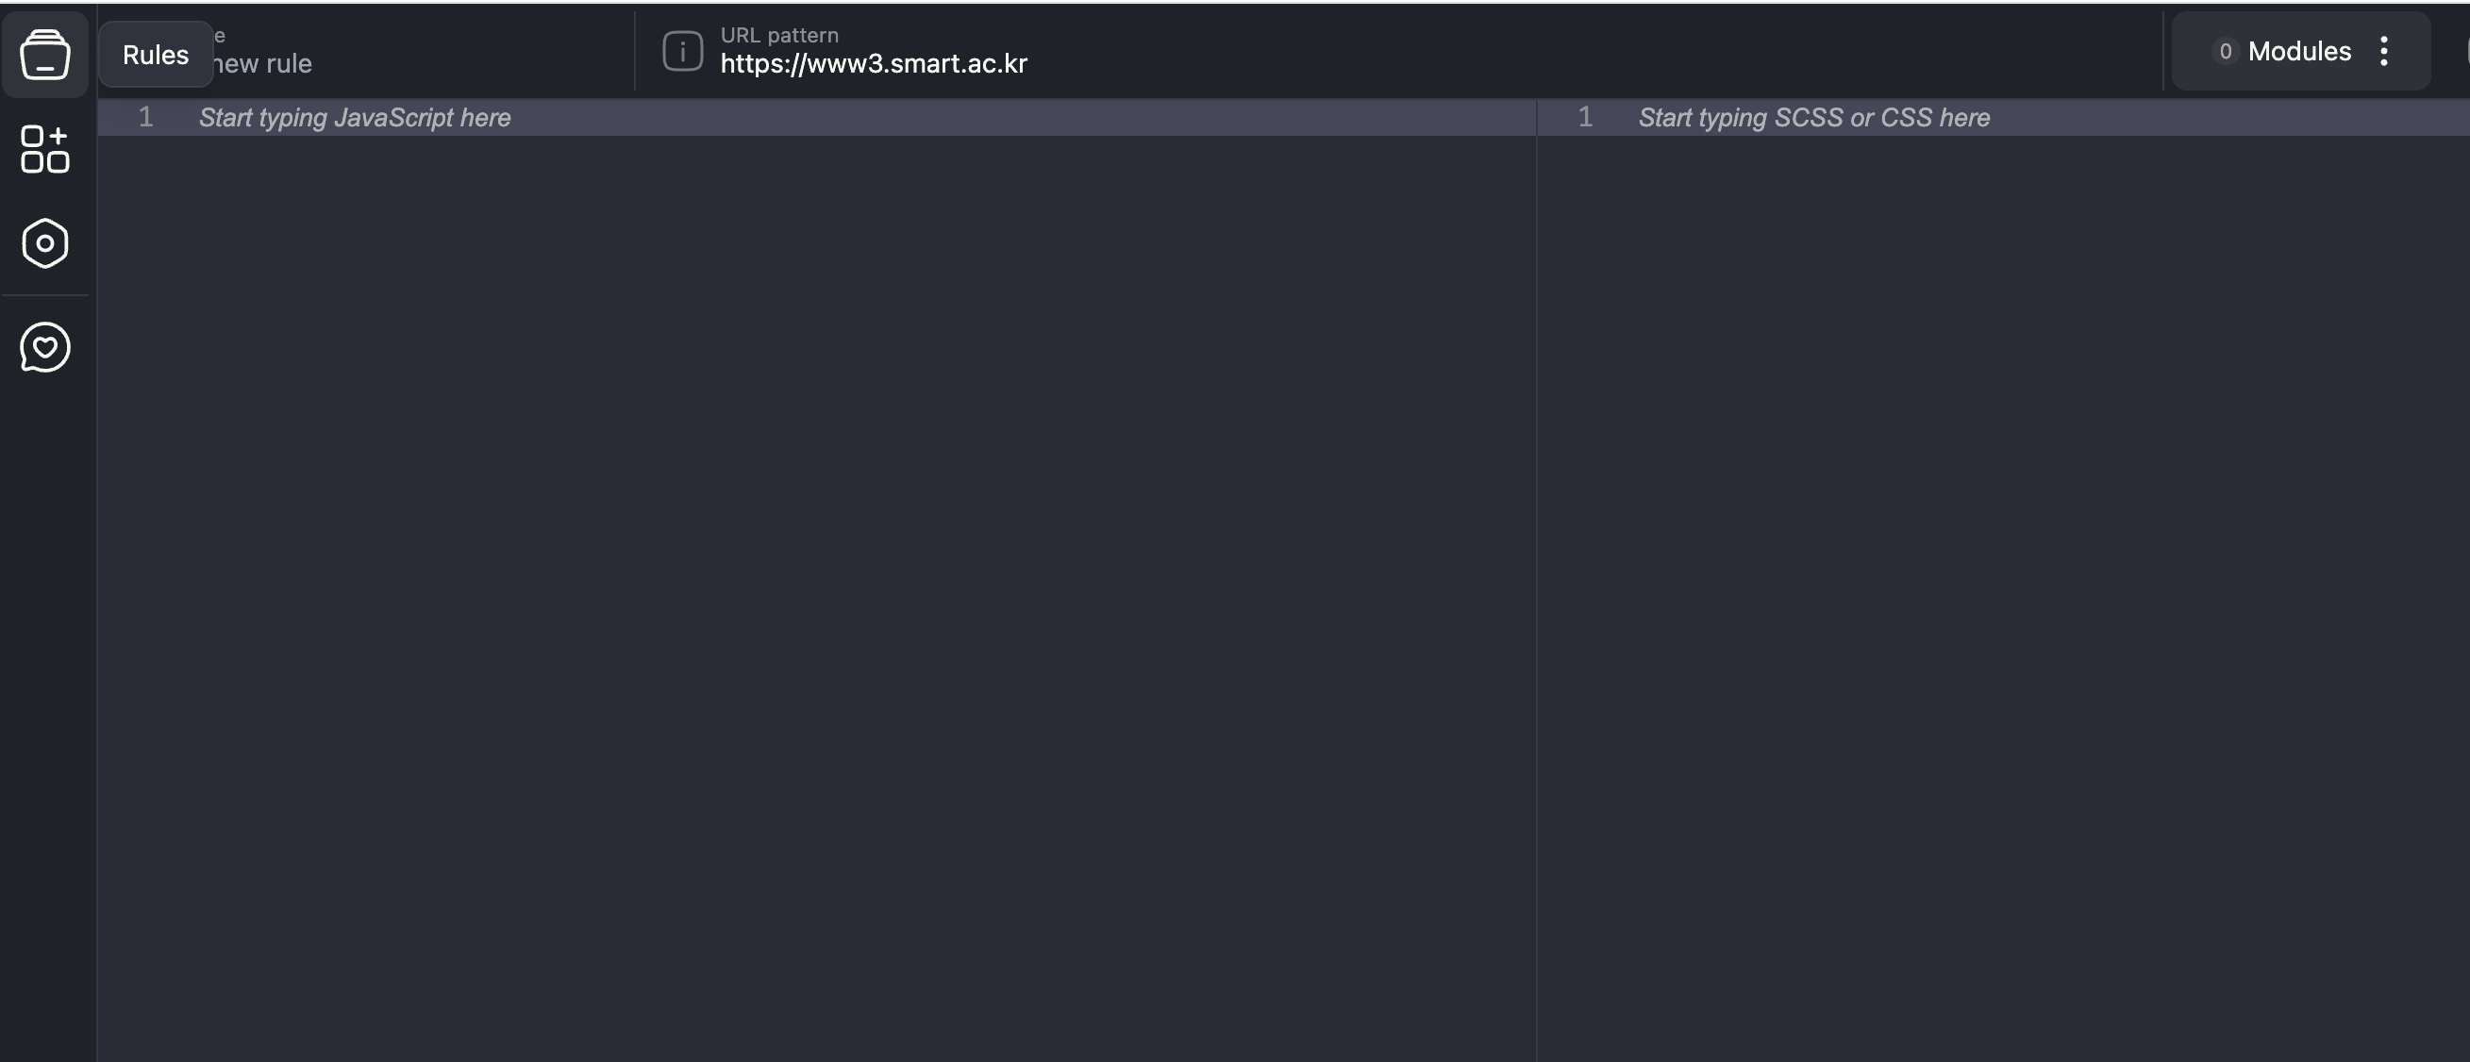Edit the rule name field "new rule"

pos(263,64)
